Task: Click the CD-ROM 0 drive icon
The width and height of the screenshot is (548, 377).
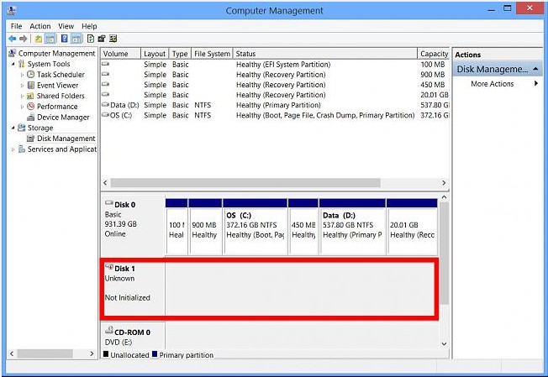Action: (109, 330)
